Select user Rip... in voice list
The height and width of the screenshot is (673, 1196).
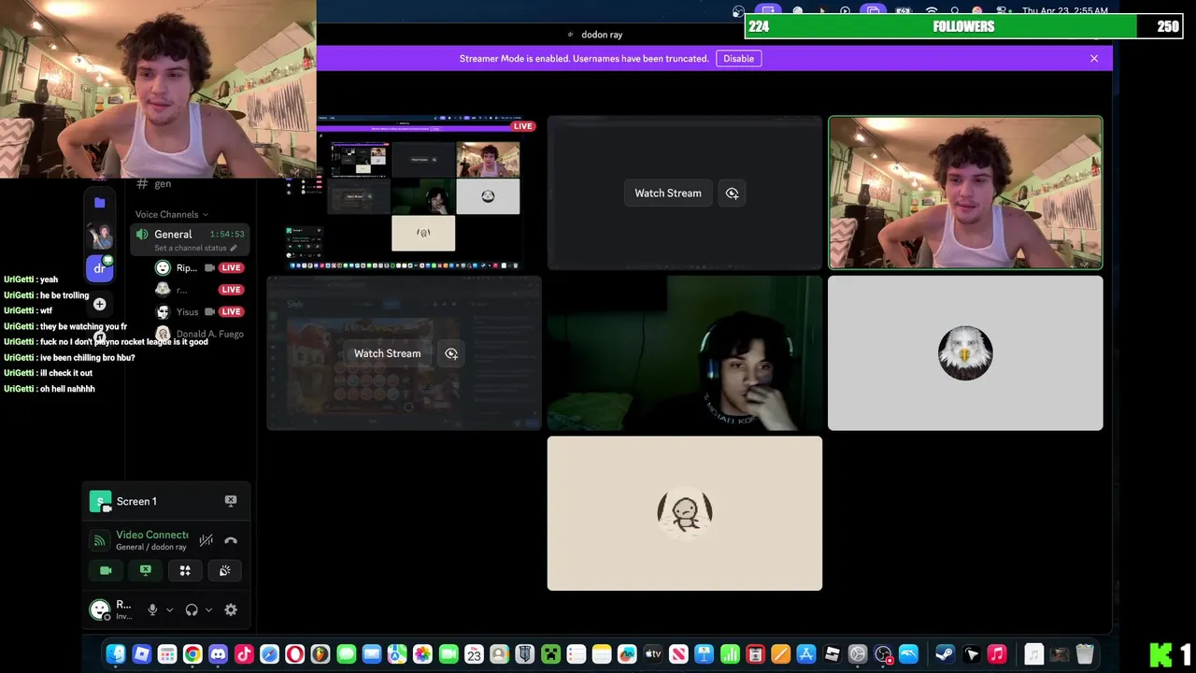coord(199,267)
